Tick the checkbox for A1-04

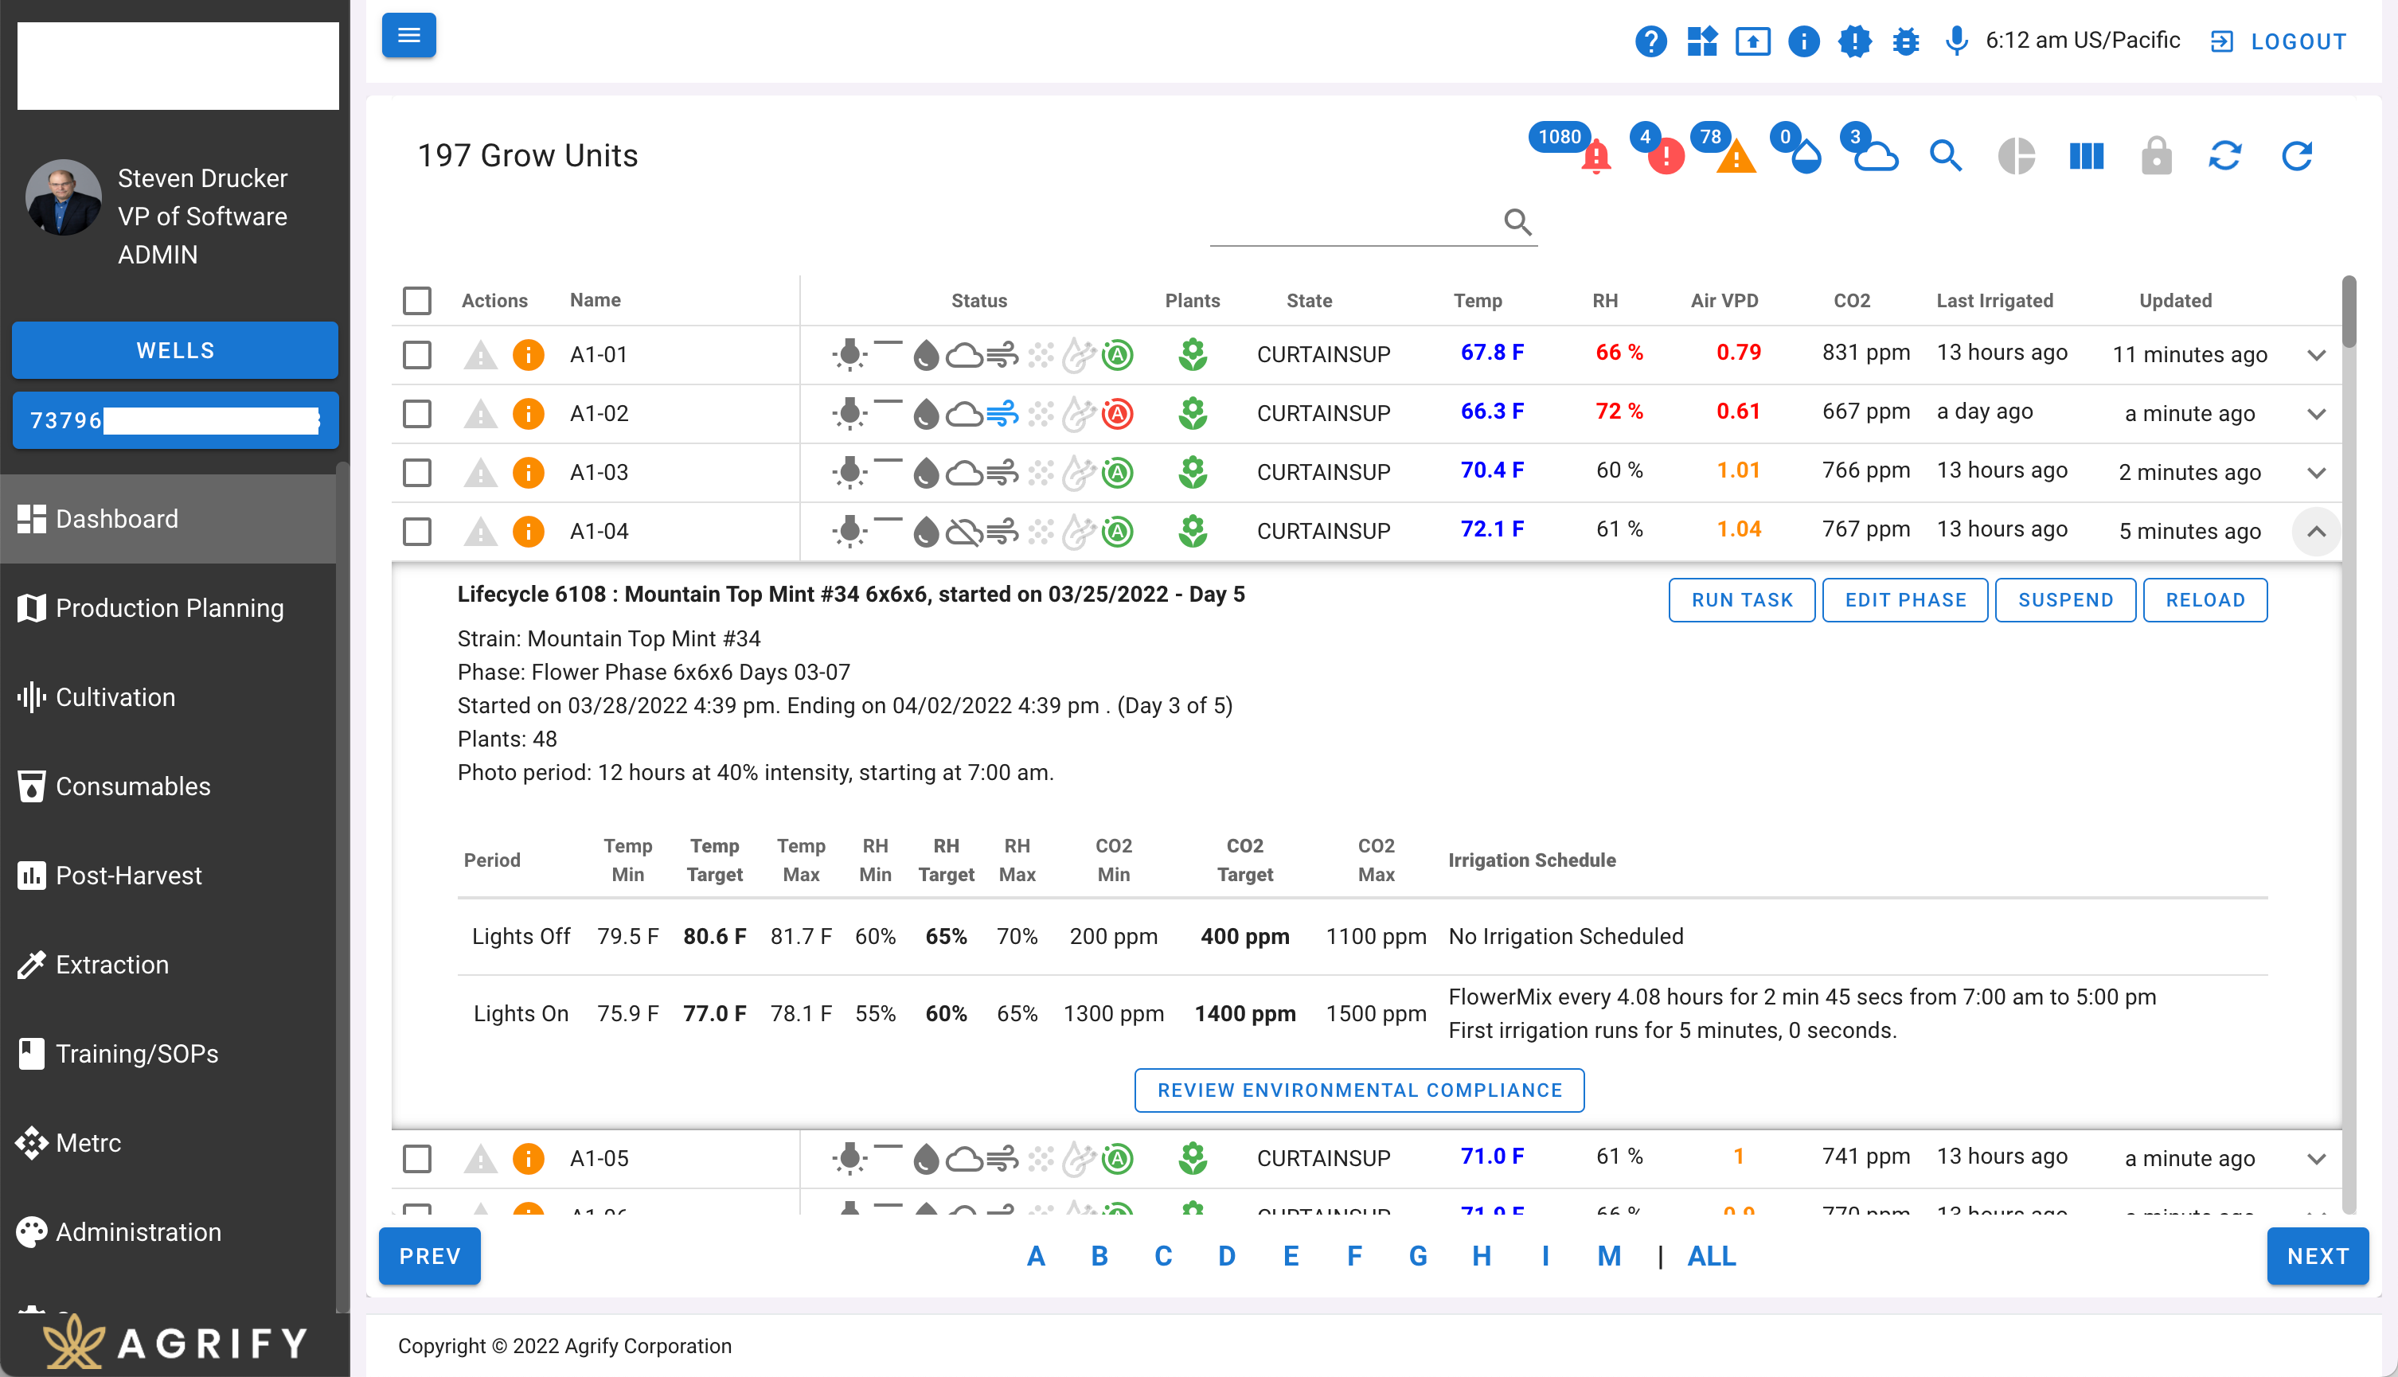click(417, 532)
